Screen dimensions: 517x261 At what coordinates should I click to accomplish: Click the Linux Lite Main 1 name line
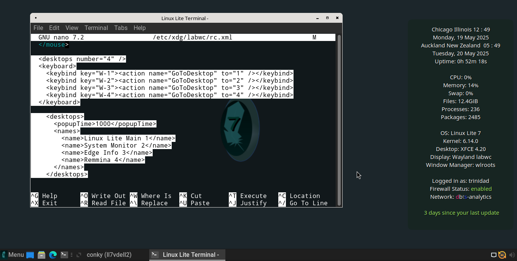(x=118, y=138)
